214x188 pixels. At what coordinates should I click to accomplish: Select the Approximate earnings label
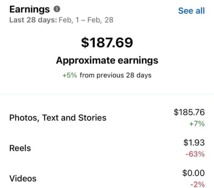[107, 60]
